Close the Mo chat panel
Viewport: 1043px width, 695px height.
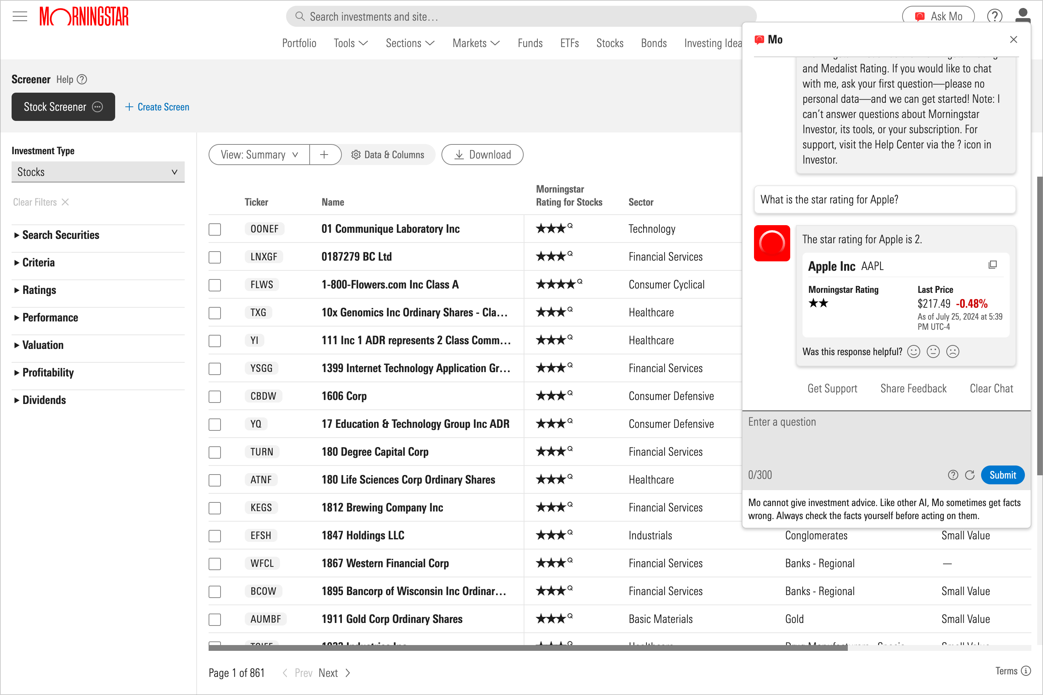[1013, 39]
